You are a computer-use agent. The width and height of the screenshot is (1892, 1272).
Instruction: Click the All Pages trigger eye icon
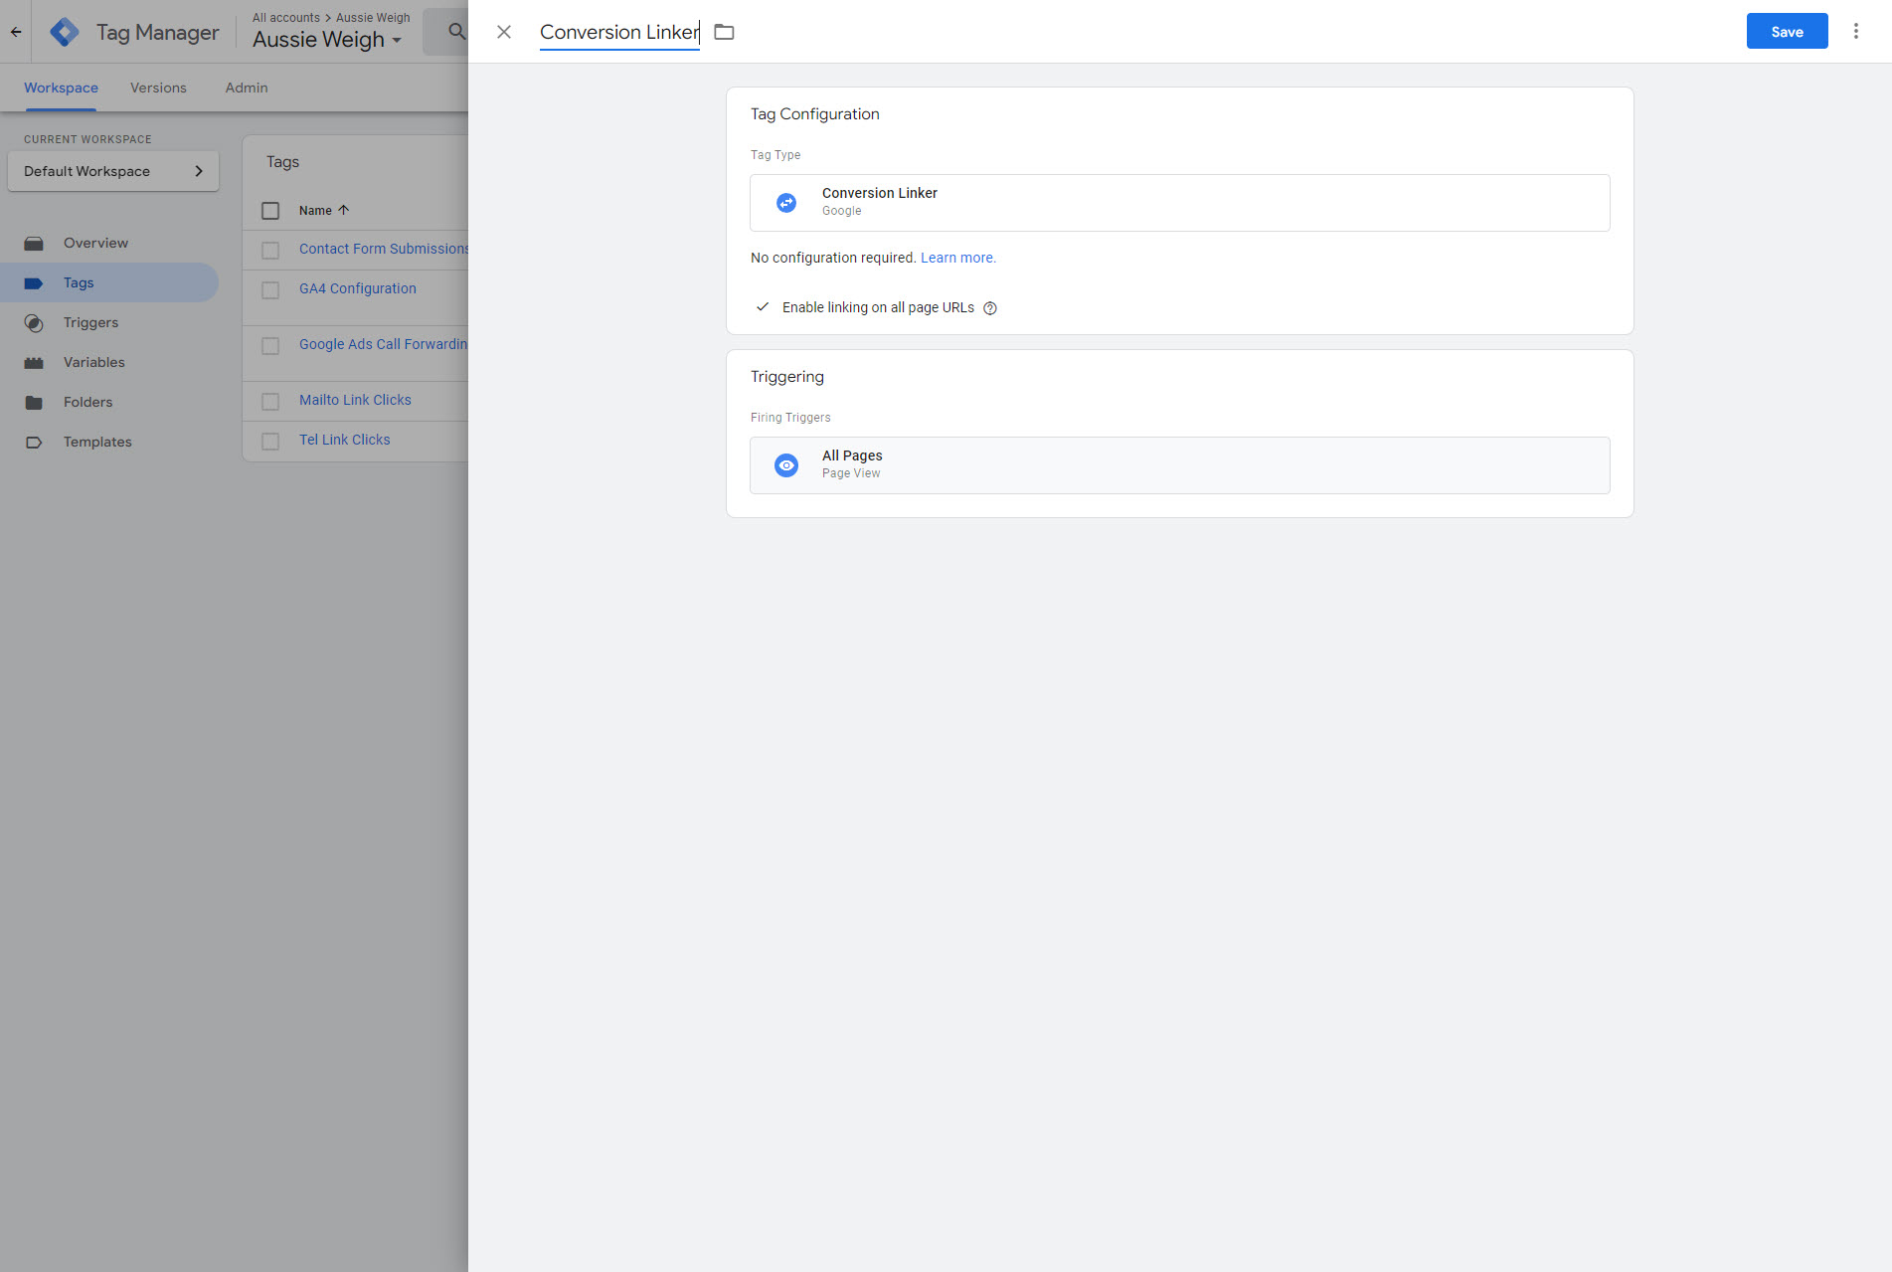786,465
